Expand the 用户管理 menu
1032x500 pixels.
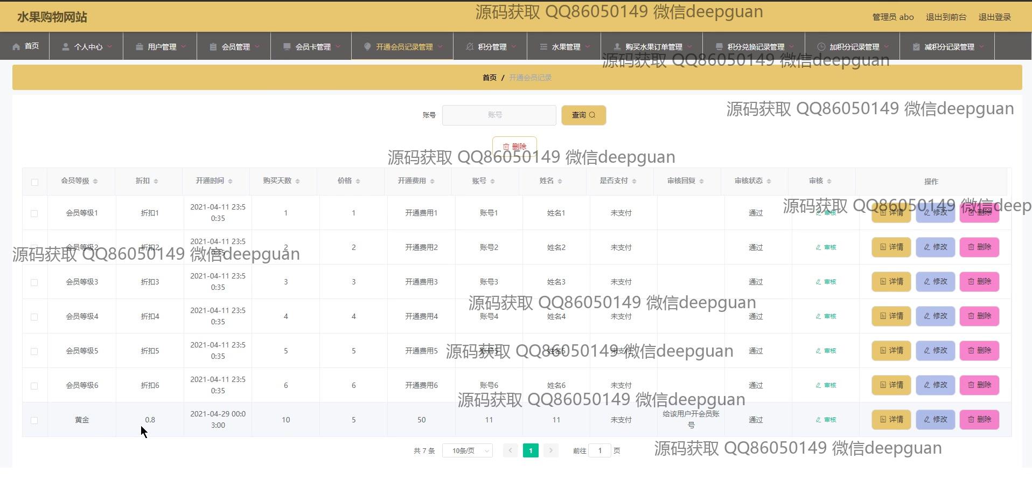[x=161, y=47]
